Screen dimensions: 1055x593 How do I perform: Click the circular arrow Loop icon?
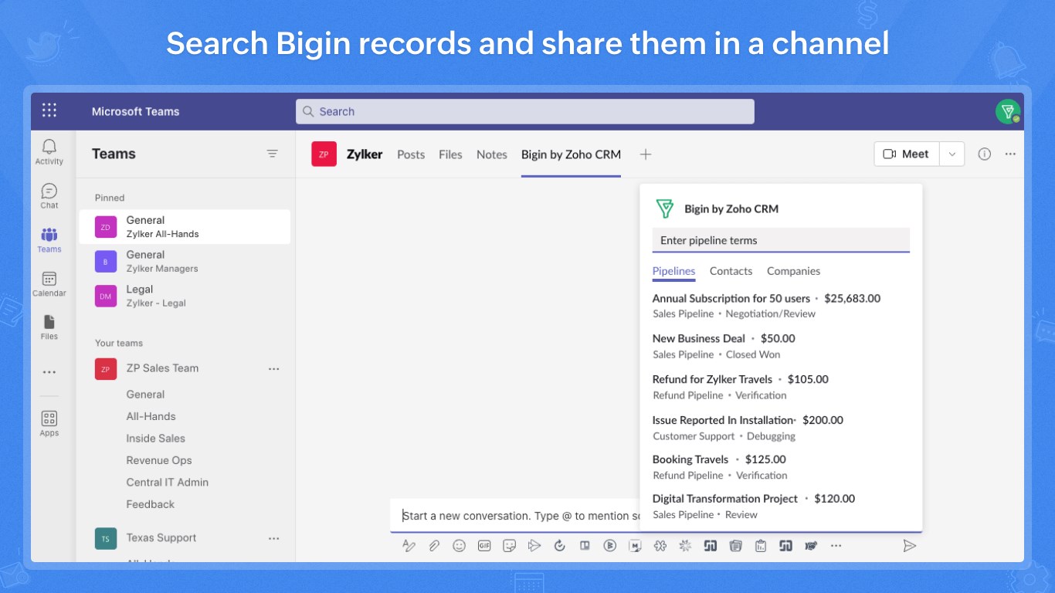(560, 546)
